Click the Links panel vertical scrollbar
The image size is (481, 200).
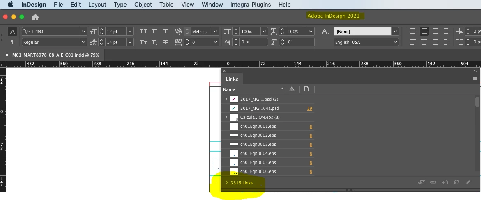[x=477, y=102]
